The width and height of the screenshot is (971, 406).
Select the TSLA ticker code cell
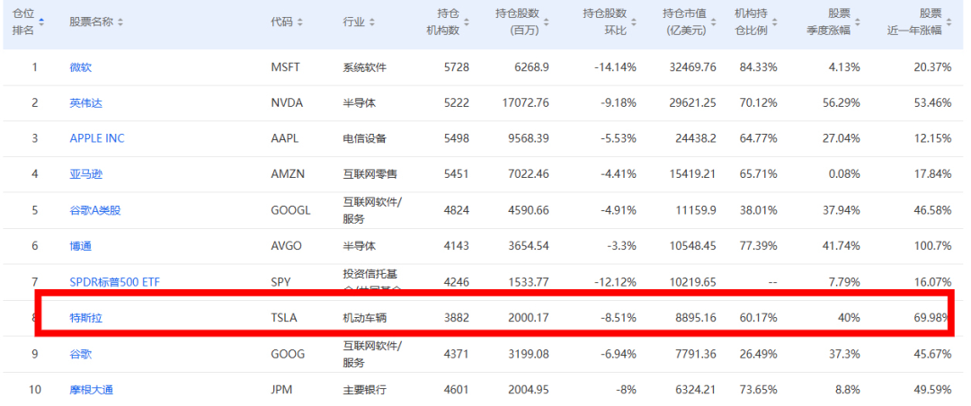[283, 318]
